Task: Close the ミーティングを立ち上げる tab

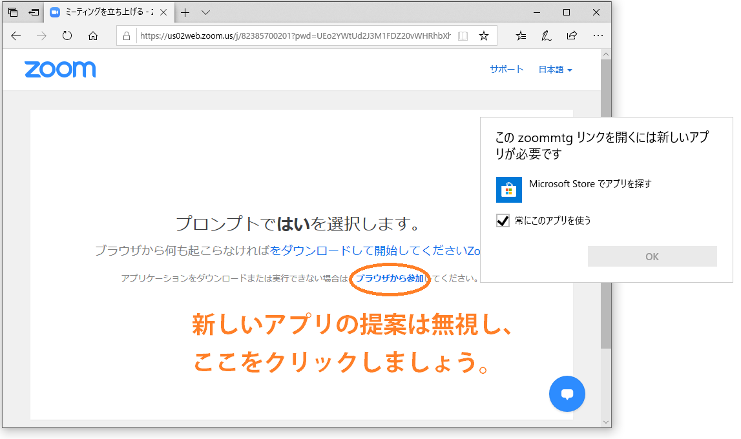Action: 163,13
